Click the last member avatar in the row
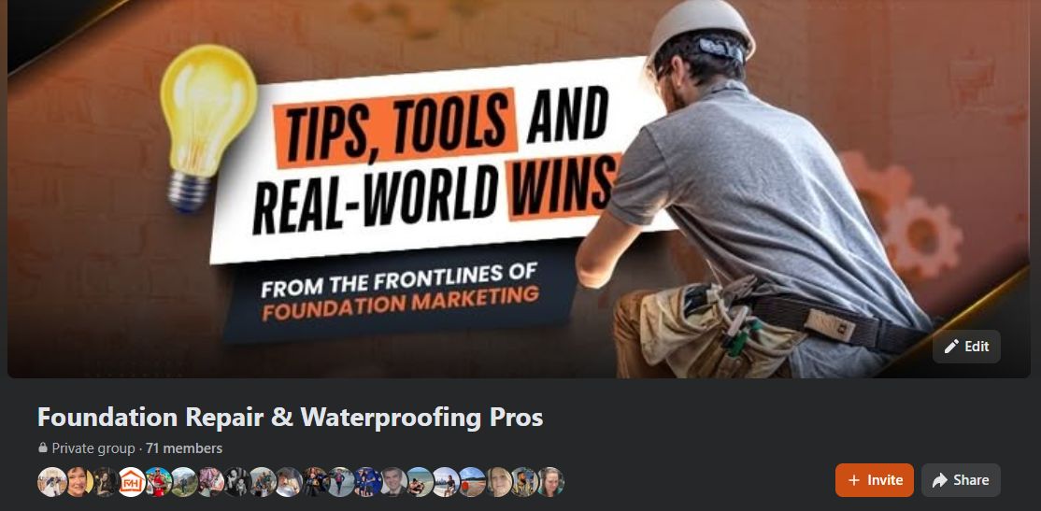Viewport: 1041px width, 511px height. tap(549, 482)
